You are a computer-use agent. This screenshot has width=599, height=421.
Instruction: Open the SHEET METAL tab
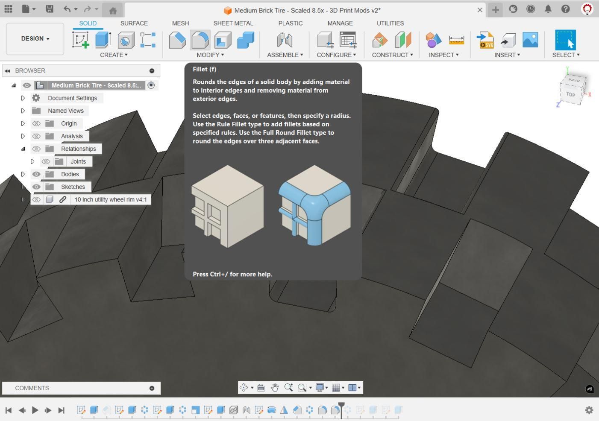coord(233,23)
